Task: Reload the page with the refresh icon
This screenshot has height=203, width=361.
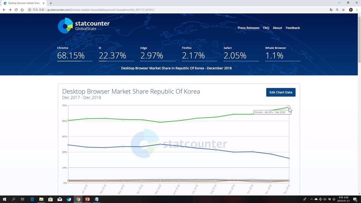Action: [x=16, y=10]
